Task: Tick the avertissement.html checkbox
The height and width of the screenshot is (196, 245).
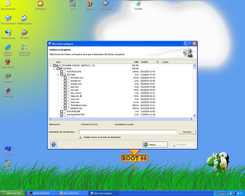Action: (x=62, y=115)
